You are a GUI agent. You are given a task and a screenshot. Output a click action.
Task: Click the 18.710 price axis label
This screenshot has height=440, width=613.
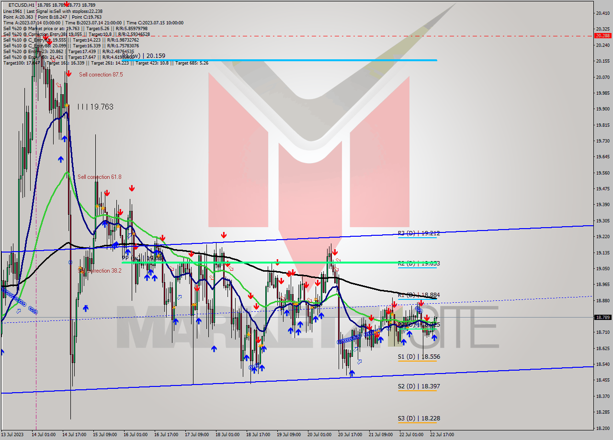602,332
